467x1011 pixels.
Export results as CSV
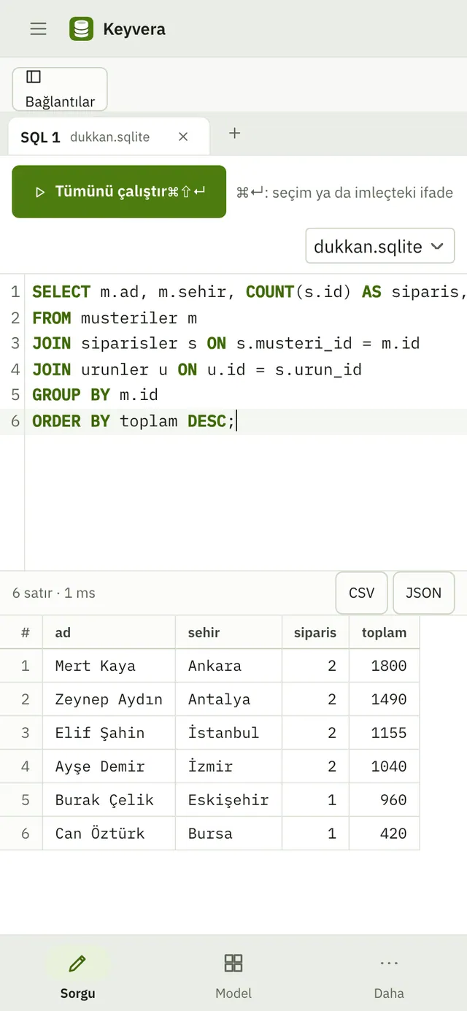click(x=361, y=593)
